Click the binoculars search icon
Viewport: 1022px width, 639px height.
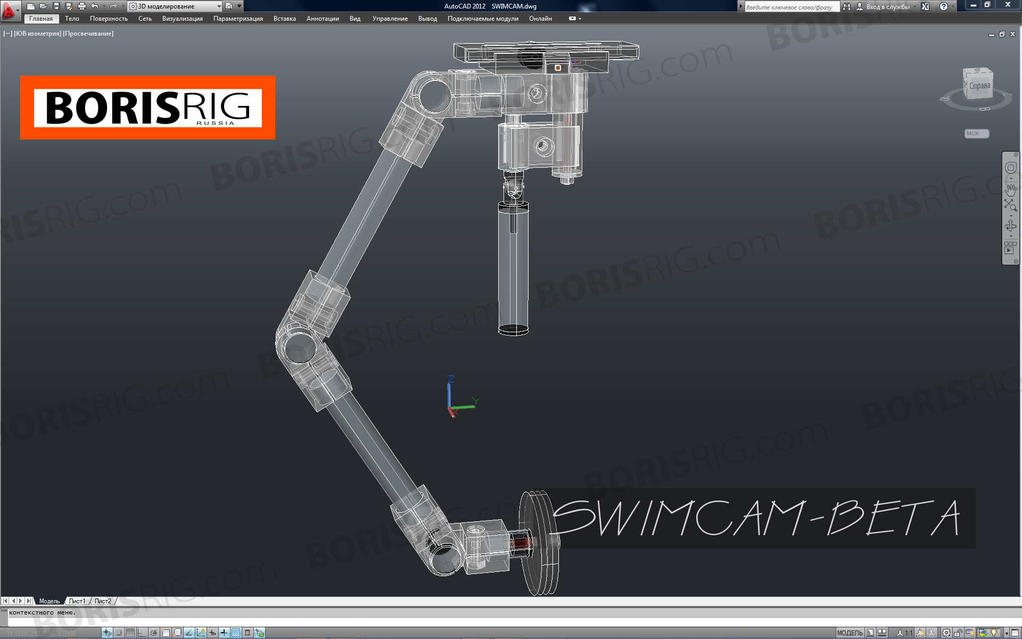846,7
